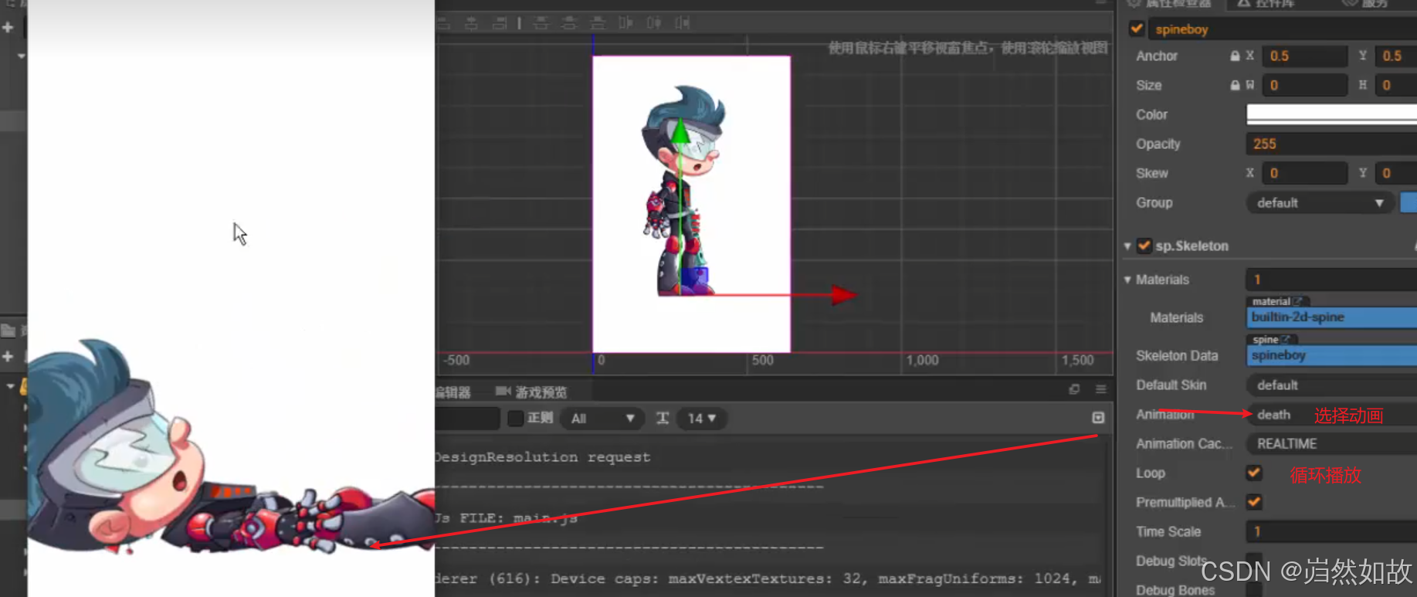The image size is (1417, 597).
Task: Click distribute top edges icon
Action: [541, 23]
